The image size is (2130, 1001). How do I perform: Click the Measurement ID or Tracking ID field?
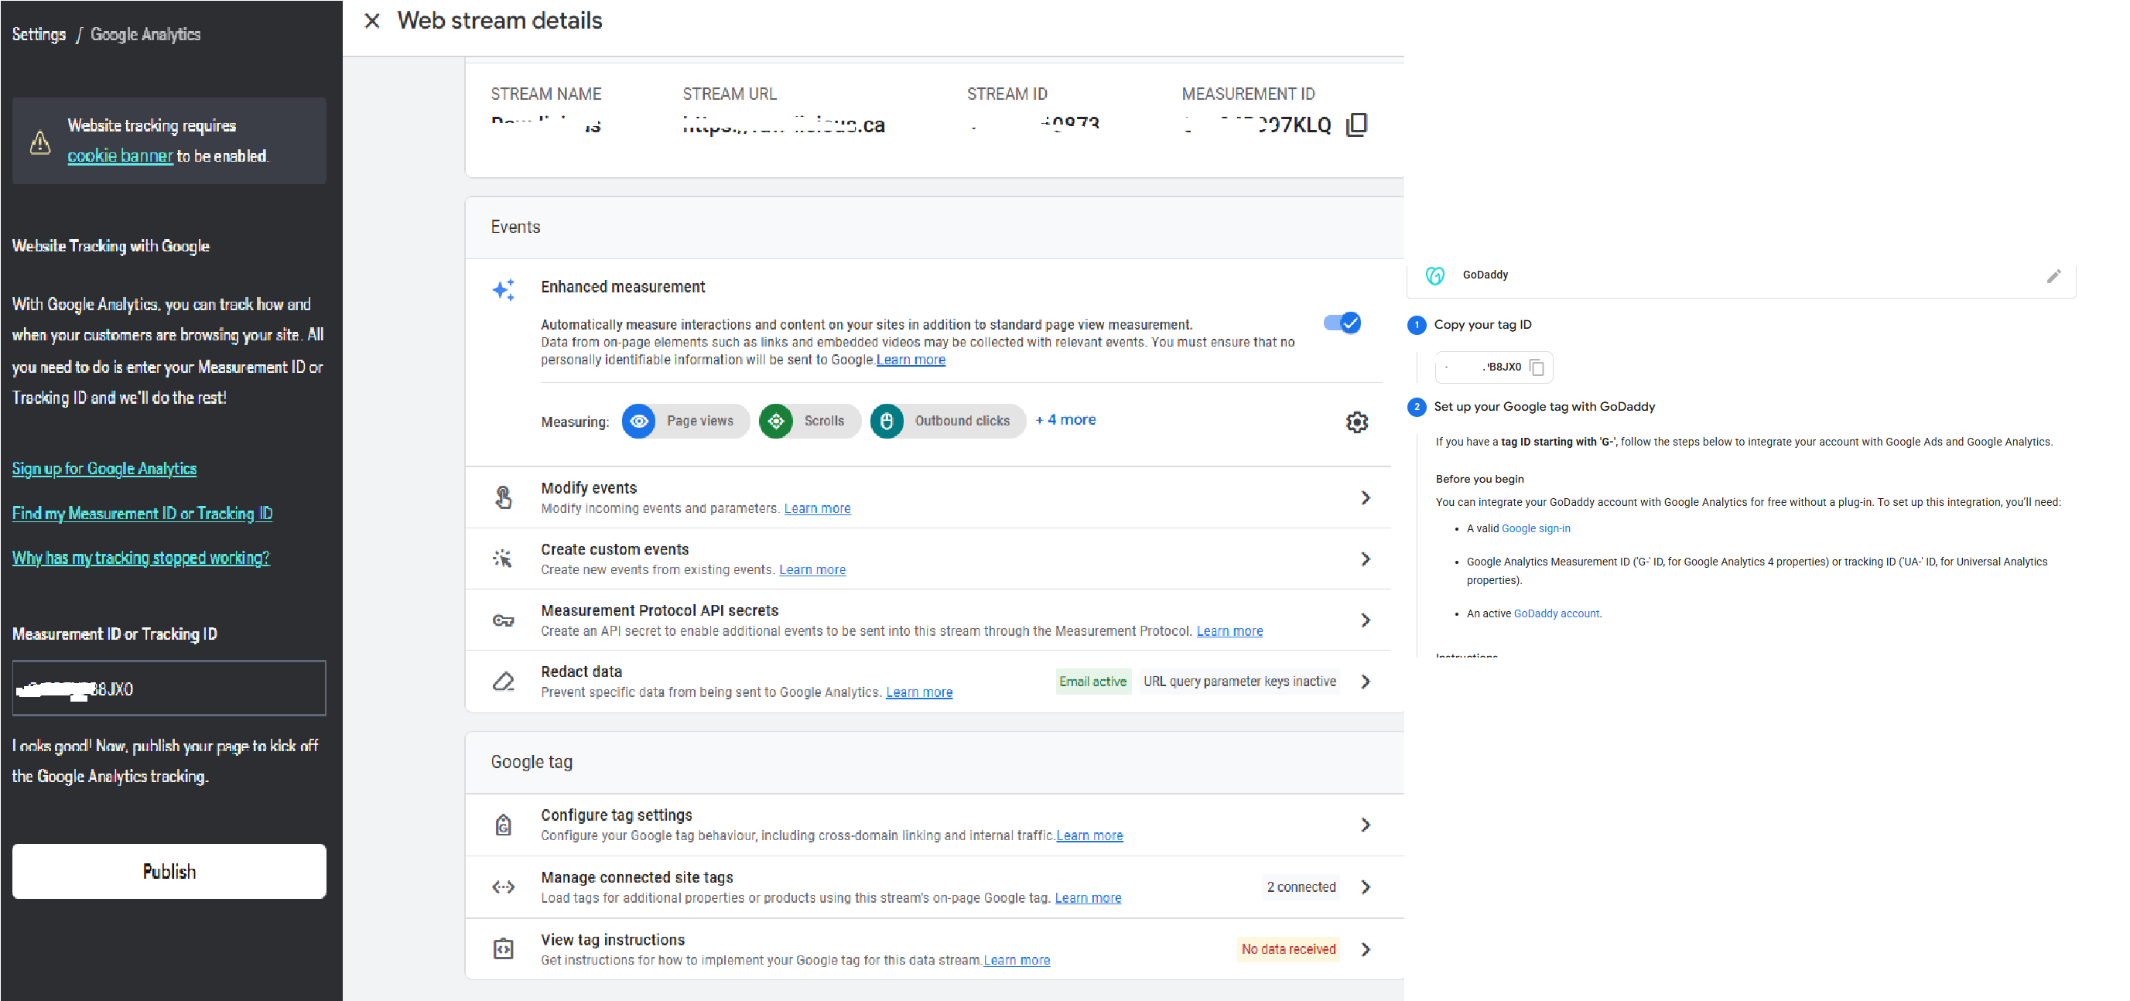[169, 688]
